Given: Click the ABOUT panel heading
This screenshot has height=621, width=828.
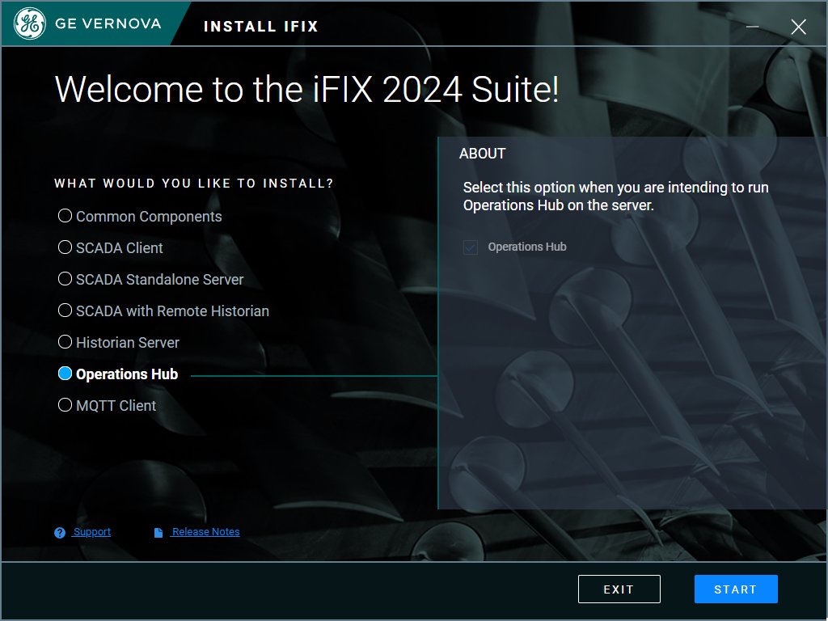Looking at the screenshot, I should tap(482, 154).
